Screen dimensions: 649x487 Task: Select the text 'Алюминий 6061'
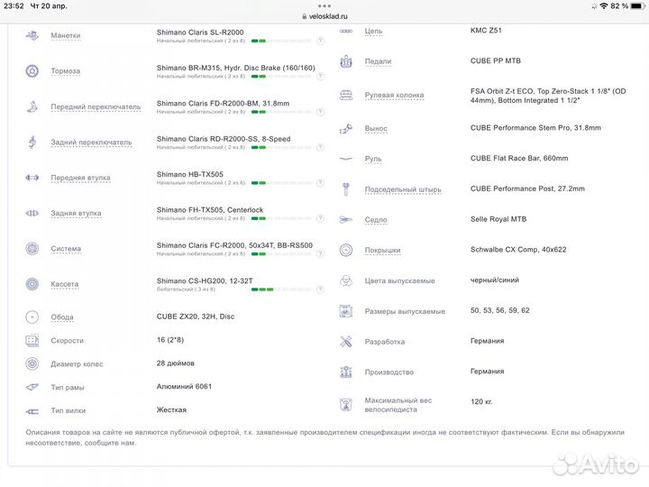[x=184, y=387]
